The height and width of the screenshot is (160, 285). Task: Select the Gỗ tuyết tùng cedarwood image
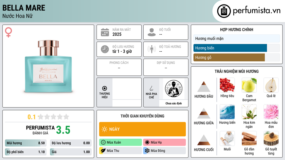[x=271, y=138]
